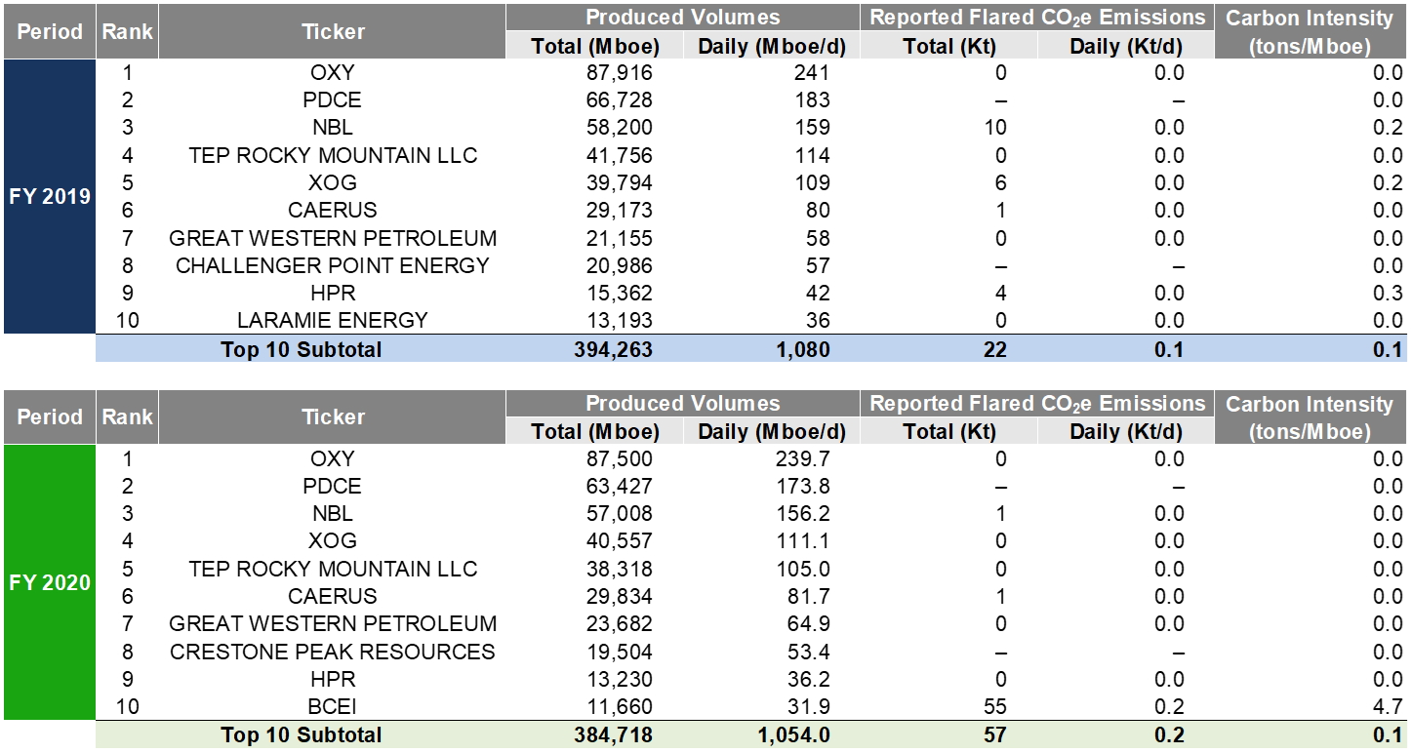This screenshot has width=1411, height=753.
Task: Click Carbon Intensity header in lower table
Action: click(1310, 416)
